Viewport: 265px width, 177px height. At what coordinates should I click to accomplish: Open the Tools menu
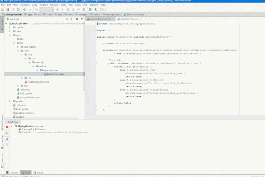(78, 5)
